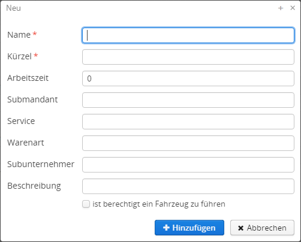Image resolution: width=301 pixels, height=242 pixels.
Task: Click the Arbeitszeit label
Action: tap(28, 78)
